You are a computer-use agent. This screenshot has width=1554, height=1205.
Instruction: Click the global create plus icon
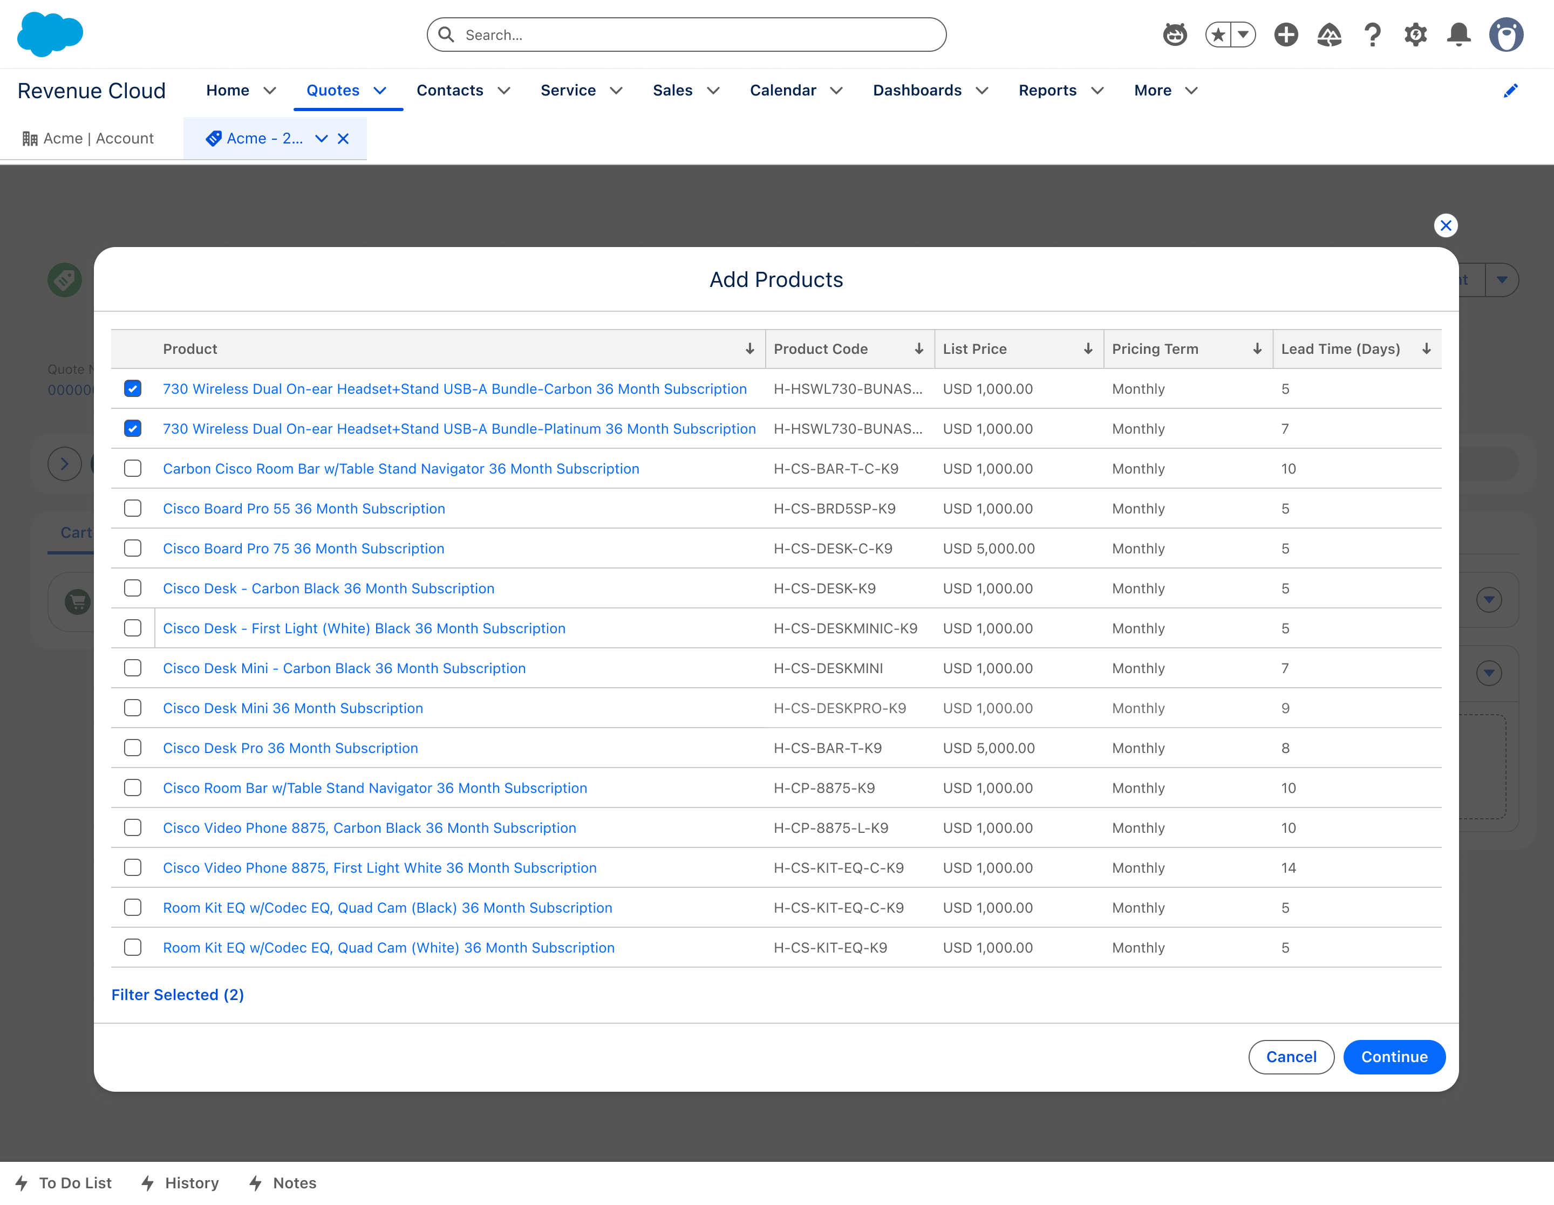pos(1286,34)
